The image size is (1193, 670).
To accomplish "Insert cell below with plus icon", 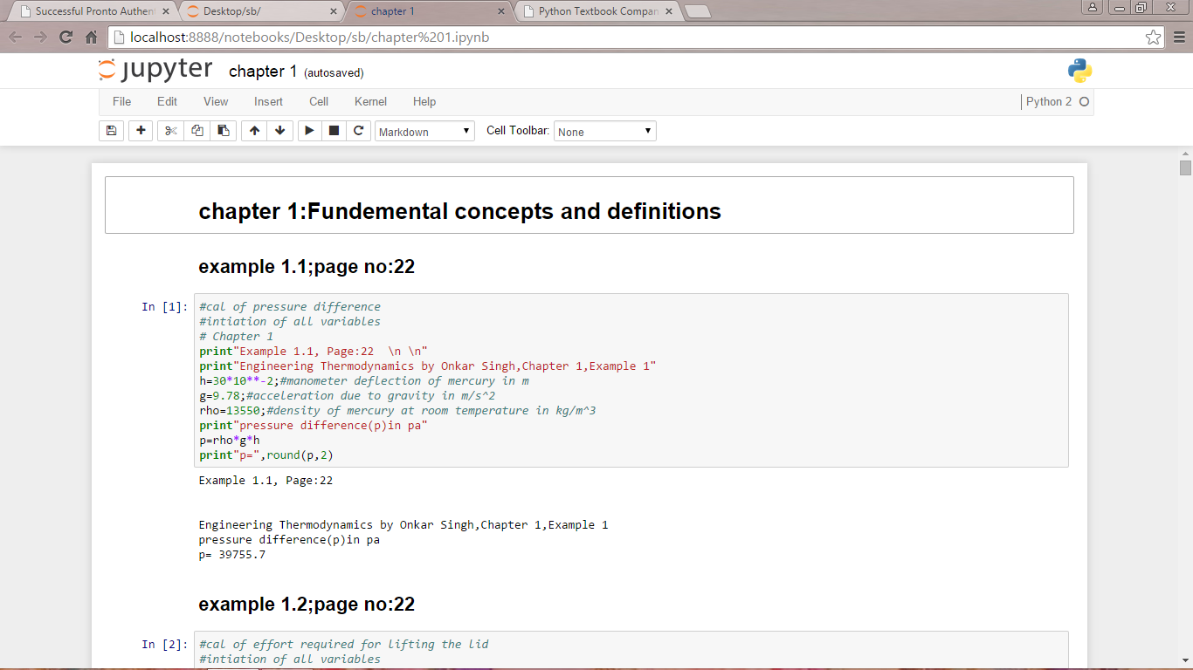I will [x=141, y=131].
